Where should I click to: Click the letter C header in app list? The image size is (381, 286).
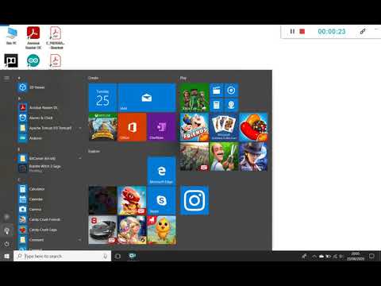[x=19, y=180]
